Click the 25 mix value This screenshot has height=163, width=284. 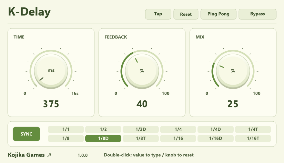[233, 104]
